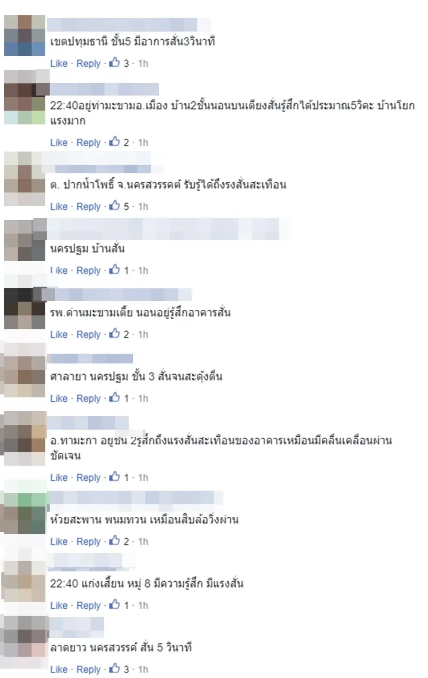Image resolution: width=428 pixels, height=678 pixels.
Task: Reply to the ปทุมธานี ชั้น5 comment
Action: click(88, 63)
